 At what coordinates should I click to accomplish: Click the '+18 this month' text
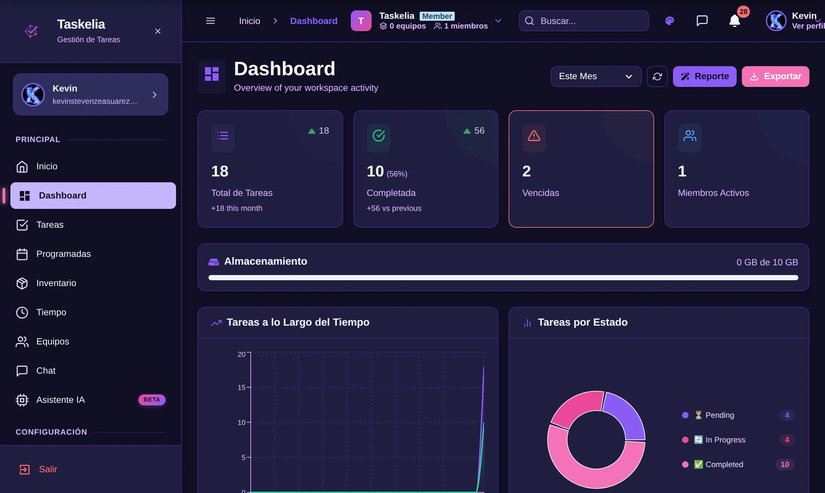click(x=236, y=208)
